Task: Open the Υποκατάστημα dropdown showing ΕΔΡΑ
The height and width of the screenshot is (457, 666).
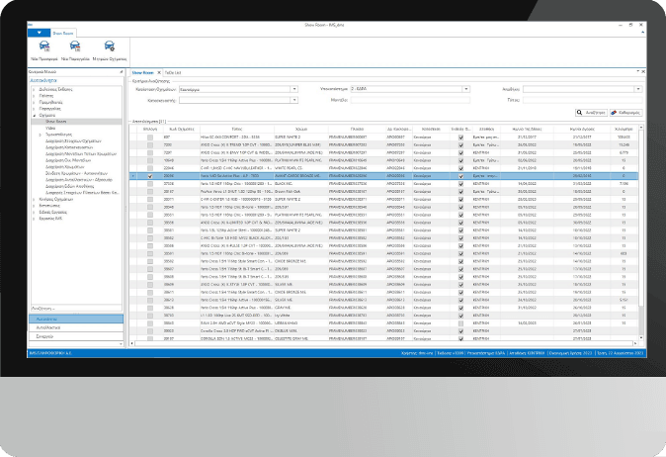Action: [x=466, y=89]
